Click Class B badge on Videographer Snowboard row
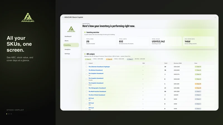Viewport: 223px width, 125px height. point(198,88)
